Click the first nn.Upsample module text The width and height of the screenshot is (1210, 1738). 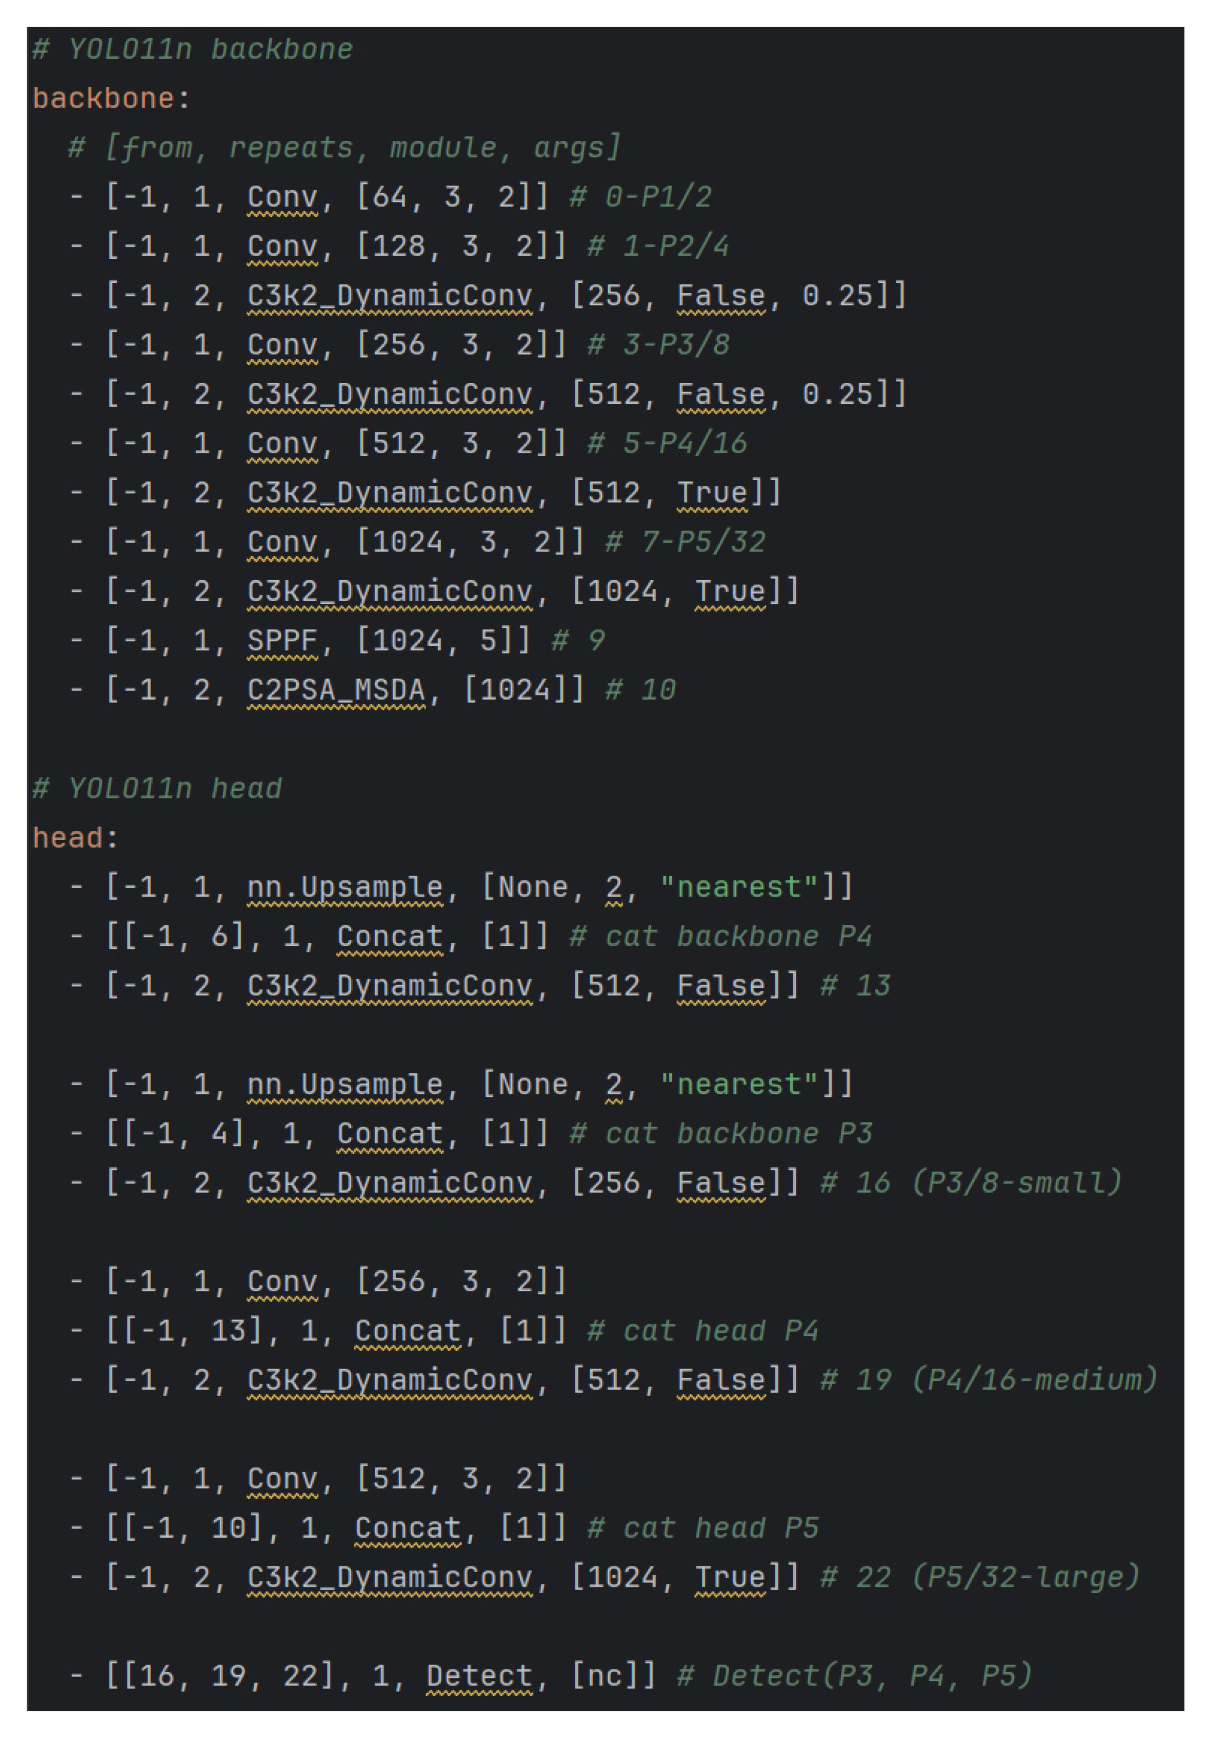coord(344,887)
